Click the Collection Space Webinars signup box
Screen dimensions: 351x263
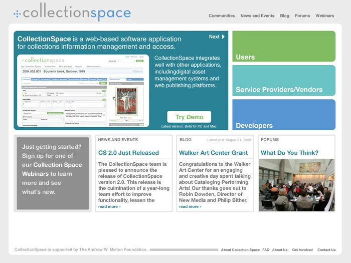[53, 173]
